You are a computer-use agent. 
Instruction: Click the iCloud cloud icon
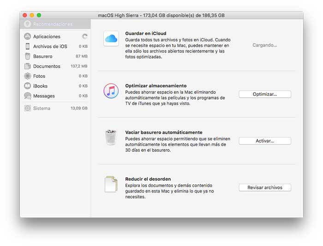click(111, 39)
